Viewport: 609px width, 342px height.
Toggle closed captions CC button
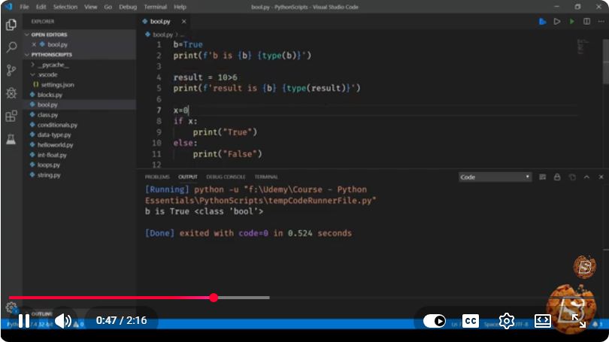[471, 321]
